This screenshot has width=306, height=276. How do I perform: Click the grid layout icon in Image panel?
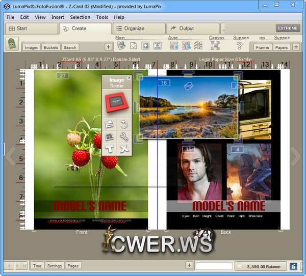[x=109, y=136]
